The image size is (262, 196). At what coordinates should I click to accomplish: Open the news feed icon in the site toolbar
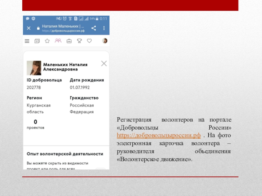tap(37, 41)
